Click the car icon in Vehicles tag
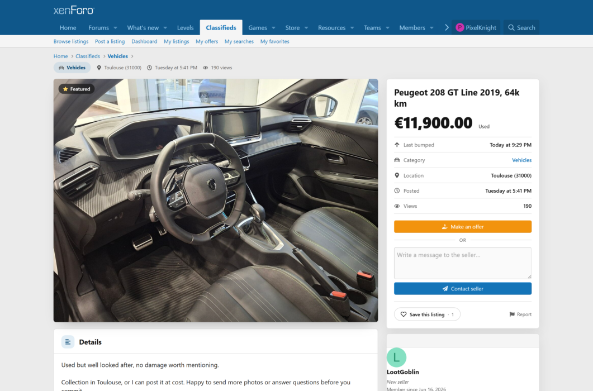The image size is (593, 391). coord(61,68)
